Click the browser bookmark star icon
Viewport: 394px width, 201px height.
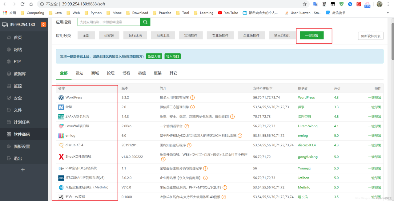[x=304, y=4]
